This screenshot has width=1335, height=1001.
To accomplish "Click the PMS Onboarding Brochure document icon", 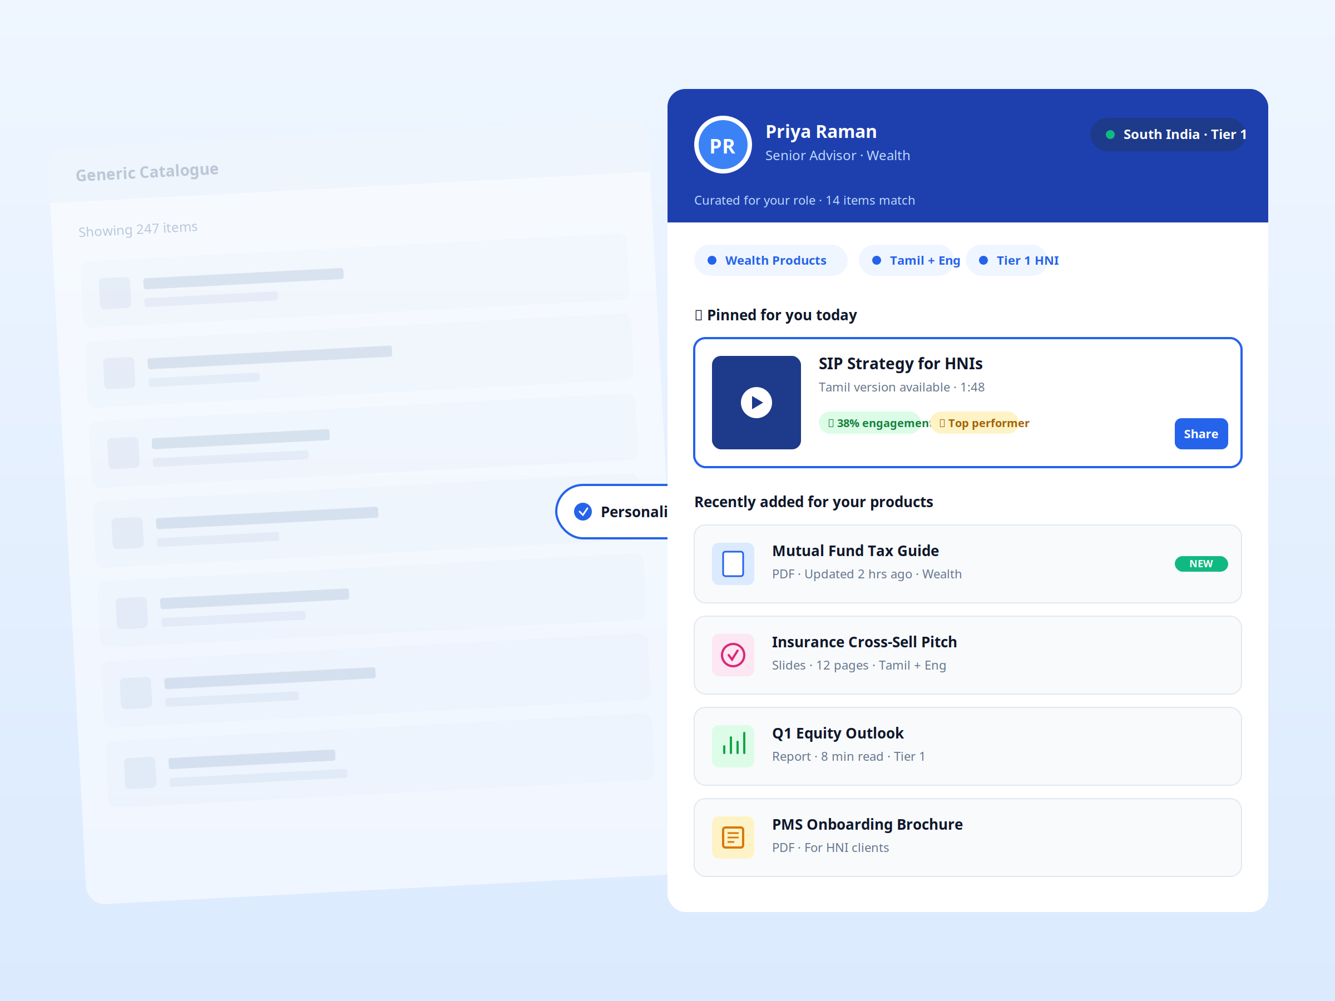I will click(733, 838).
